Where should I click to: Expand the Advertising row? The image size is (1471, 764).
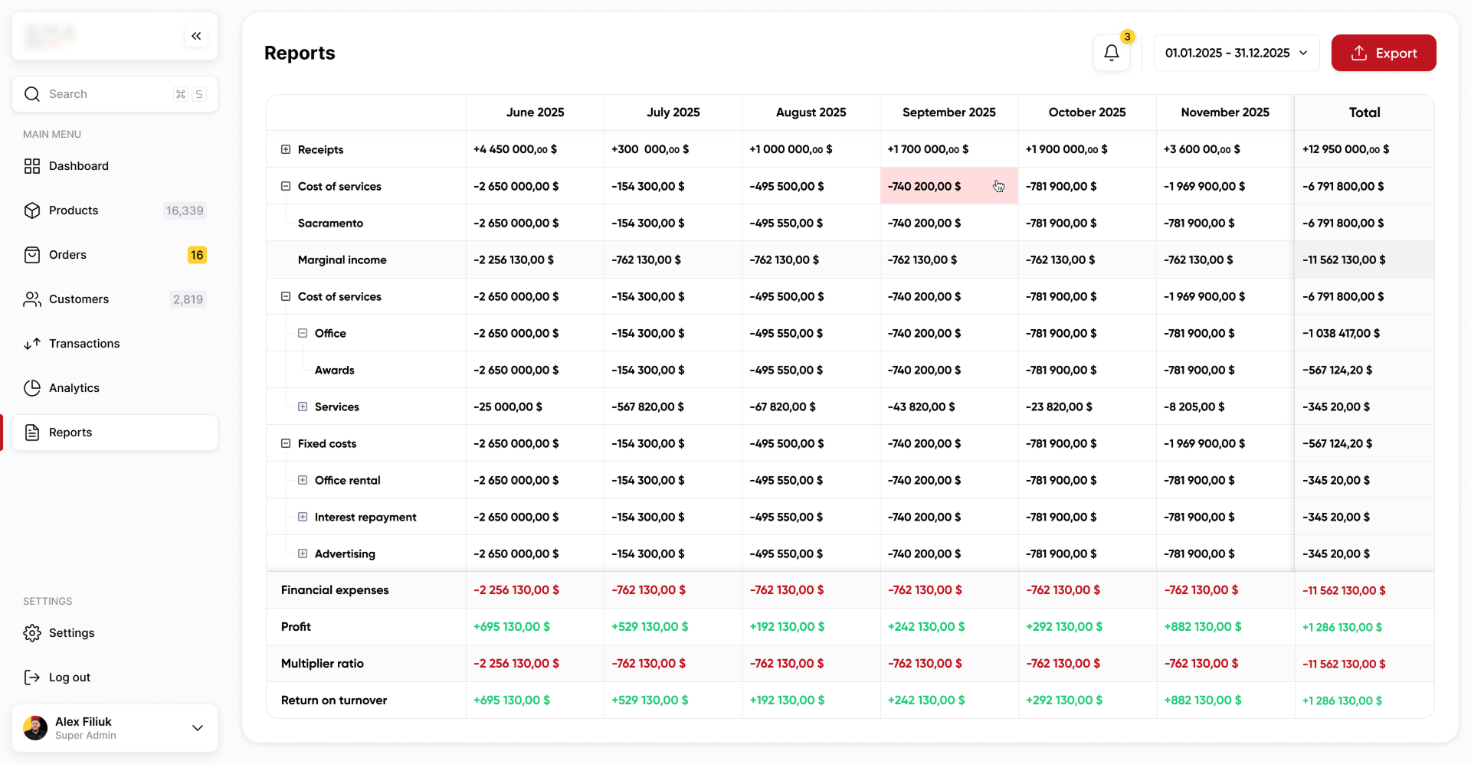point(303,553)
